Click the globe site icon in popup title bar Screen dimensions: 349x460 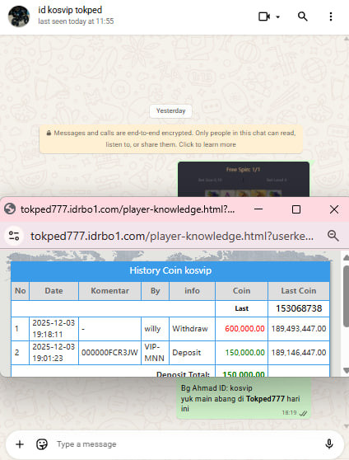pyautogui.click(x=10, y=209)
